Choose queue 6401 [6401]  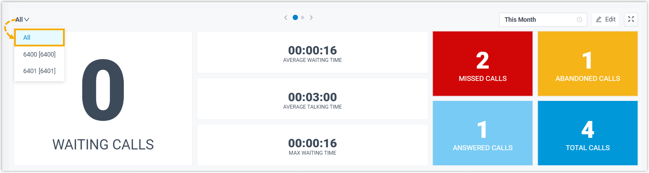coord(39,71)
